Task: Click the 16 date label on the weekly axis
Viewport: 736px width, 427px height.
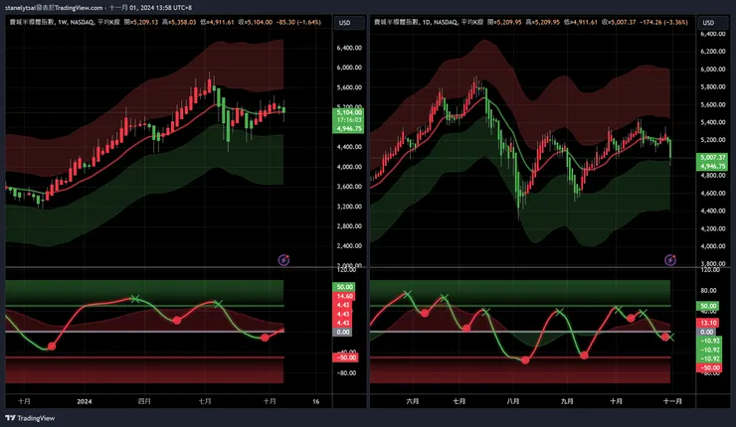Action: [316, 401]
